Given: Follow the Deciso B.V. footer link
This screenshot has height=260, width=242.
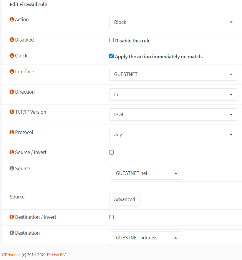Looking at the screenshot, I should coord(57,255).
